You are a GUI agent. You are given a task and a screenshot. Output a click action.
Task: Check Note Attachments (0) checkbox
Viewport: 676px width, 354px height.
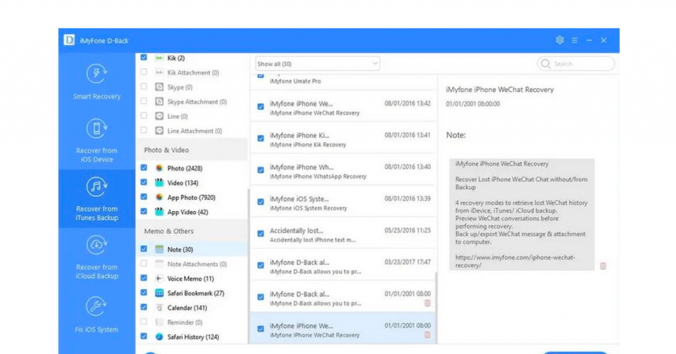(144, 264)
